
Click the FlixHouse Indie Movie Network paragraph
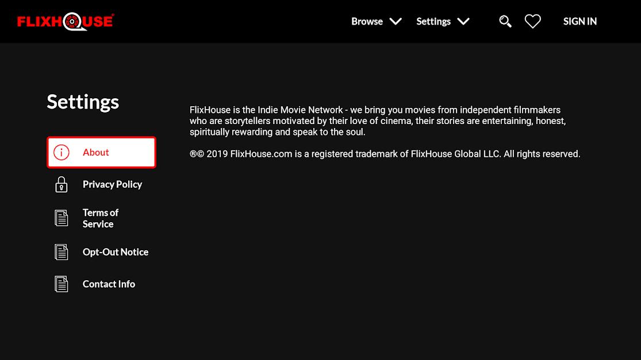pos(378,121)
